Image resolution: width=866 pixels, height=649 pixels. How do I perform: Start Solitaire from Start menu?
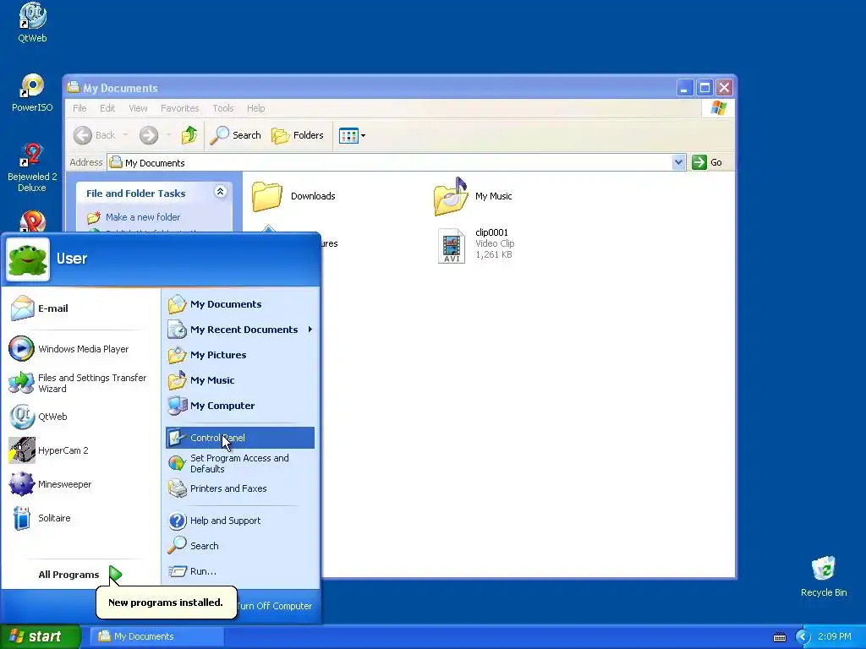pos(79,518)
